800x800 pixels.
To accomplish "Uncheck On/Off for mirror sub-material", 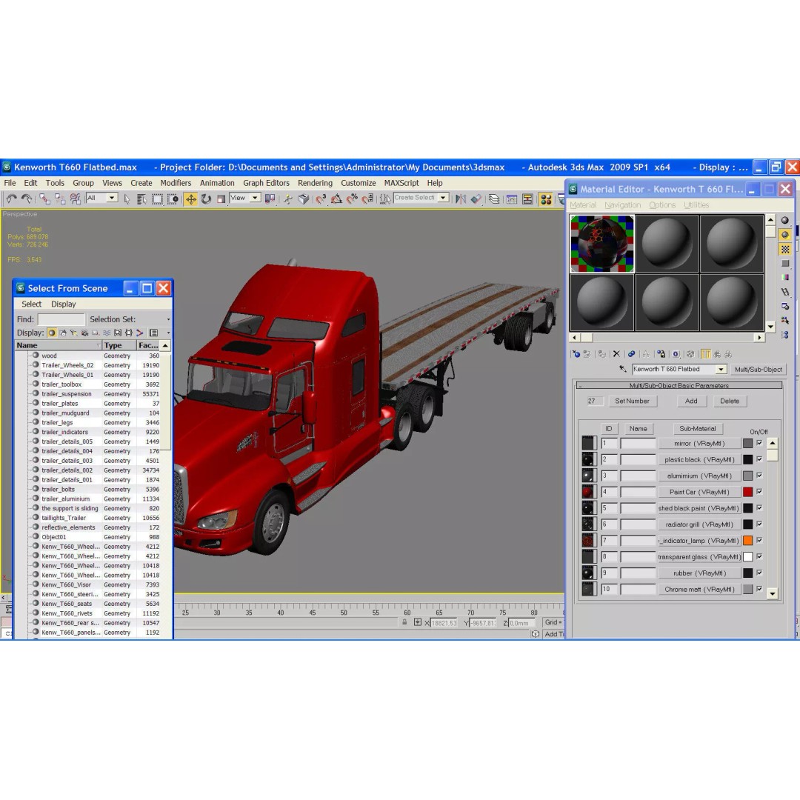I will [759, 443].
